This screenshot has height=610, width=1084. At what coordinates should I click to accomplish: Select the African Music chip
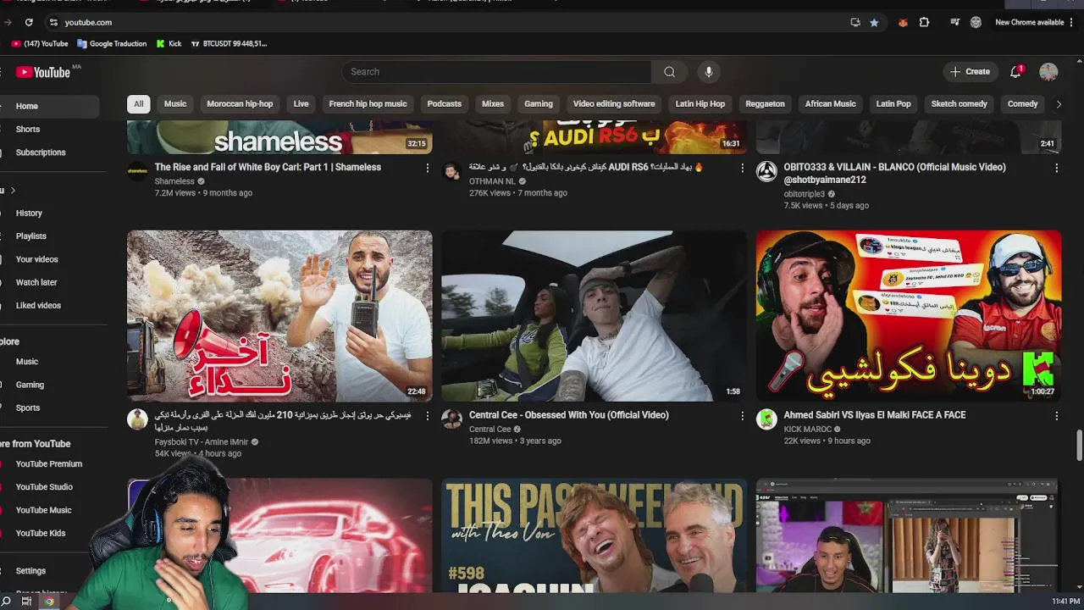[x=830, y=103]
